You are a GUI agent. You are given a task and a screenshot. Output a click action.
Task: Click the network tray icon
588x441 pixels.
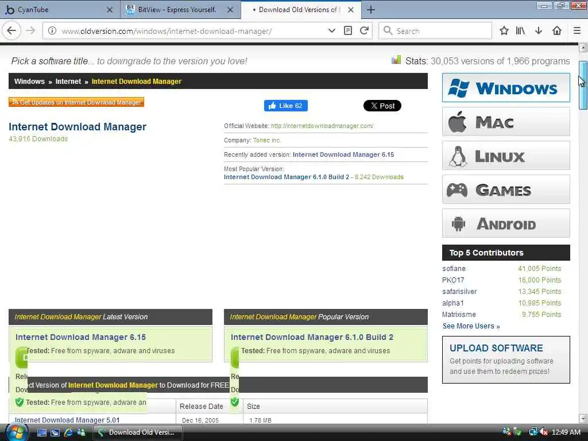pyautogui.click(x=533, y=432)
